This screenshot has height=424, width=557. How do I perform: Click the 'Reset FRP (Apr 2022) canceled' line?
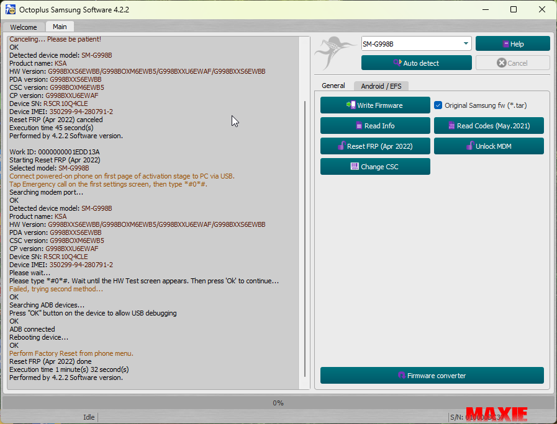point(56,120)
